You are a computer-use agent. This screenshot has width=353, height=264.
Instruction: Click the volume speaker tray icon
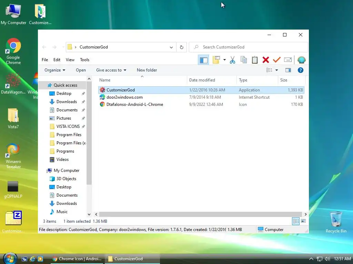(327, 259)
